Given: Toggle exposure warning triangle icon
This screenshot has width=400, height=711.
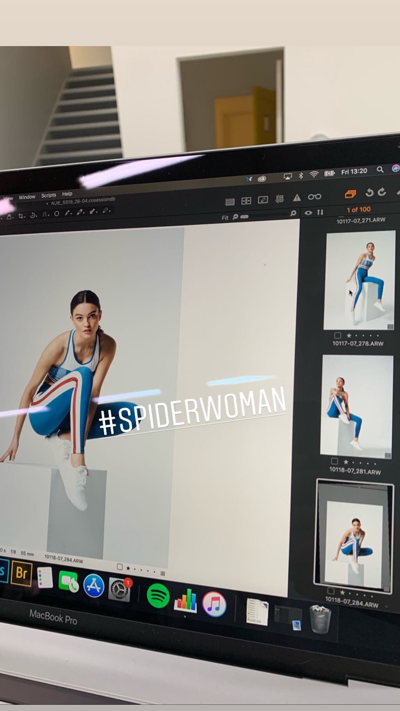Looking at the screenshot, I should [297, 198].
